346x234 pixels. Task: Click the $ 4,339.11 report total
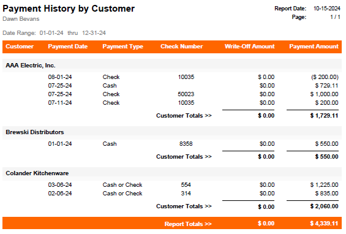(324, 224)
